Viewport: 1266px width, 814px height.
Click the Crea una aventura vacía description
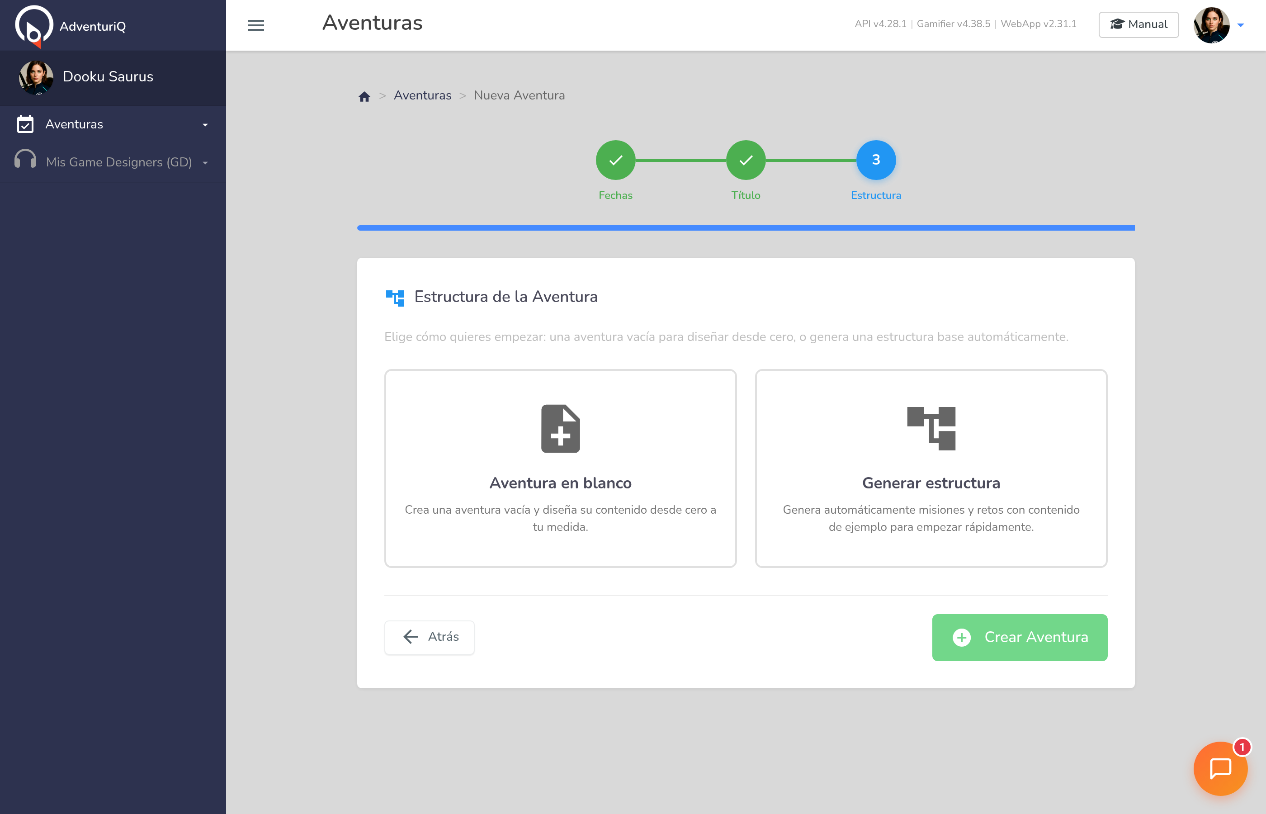[x=560, y=518]
